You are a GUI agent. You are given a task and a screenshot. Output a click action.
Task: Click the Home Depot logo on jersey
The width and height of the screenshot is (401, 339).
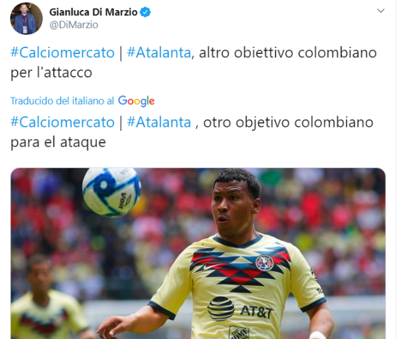pos(239,332)
